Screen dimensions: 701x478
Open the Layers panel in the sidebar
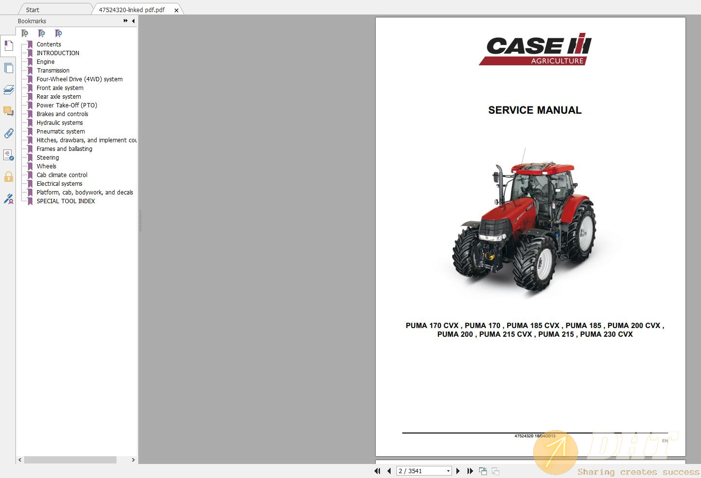pos(8,90)
